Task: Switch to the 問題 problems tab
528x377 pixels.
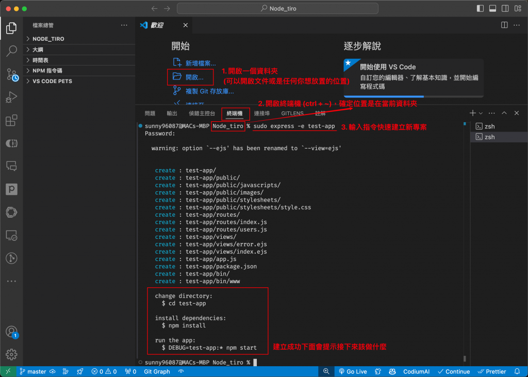Action: coord(150,113)
